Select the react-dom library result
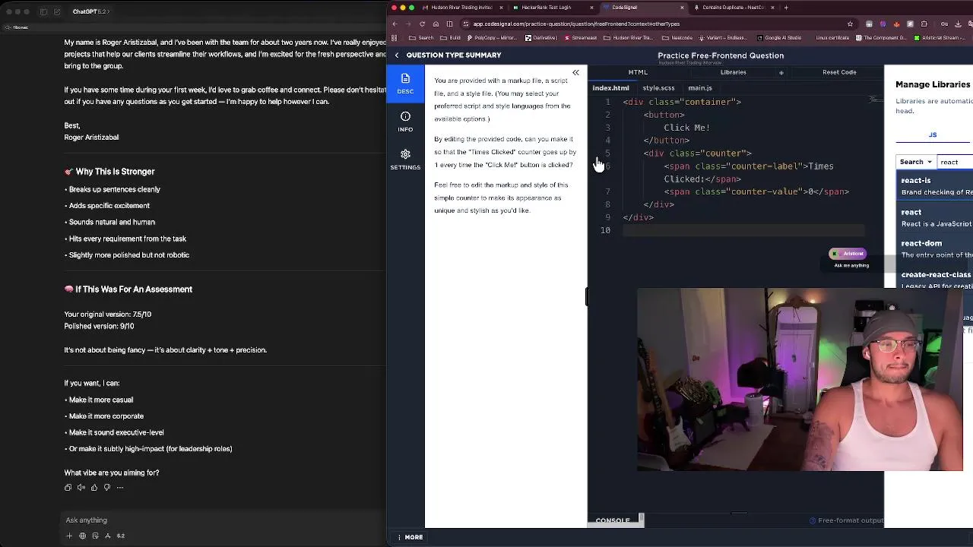The width and height of the screenshot is (973, 547). point(935,248)
